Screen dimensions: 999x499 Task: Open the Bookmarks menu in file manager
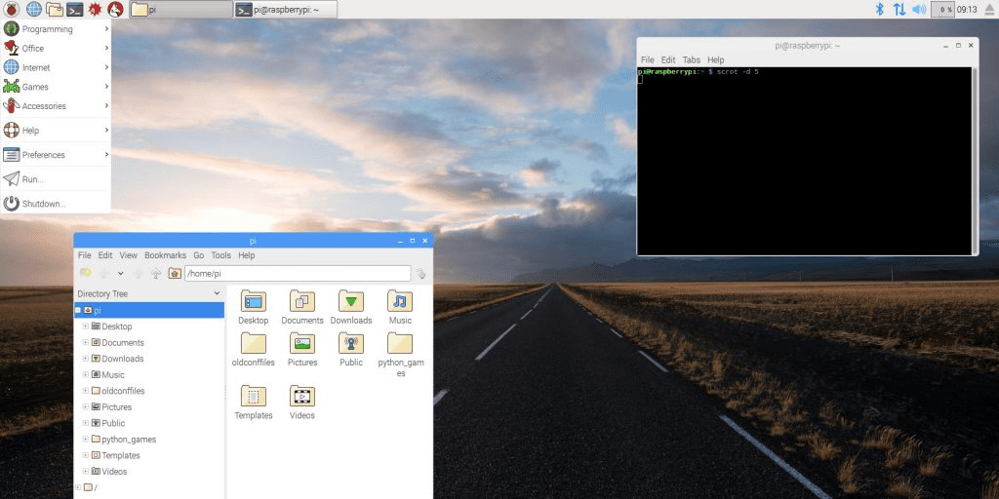165,255
